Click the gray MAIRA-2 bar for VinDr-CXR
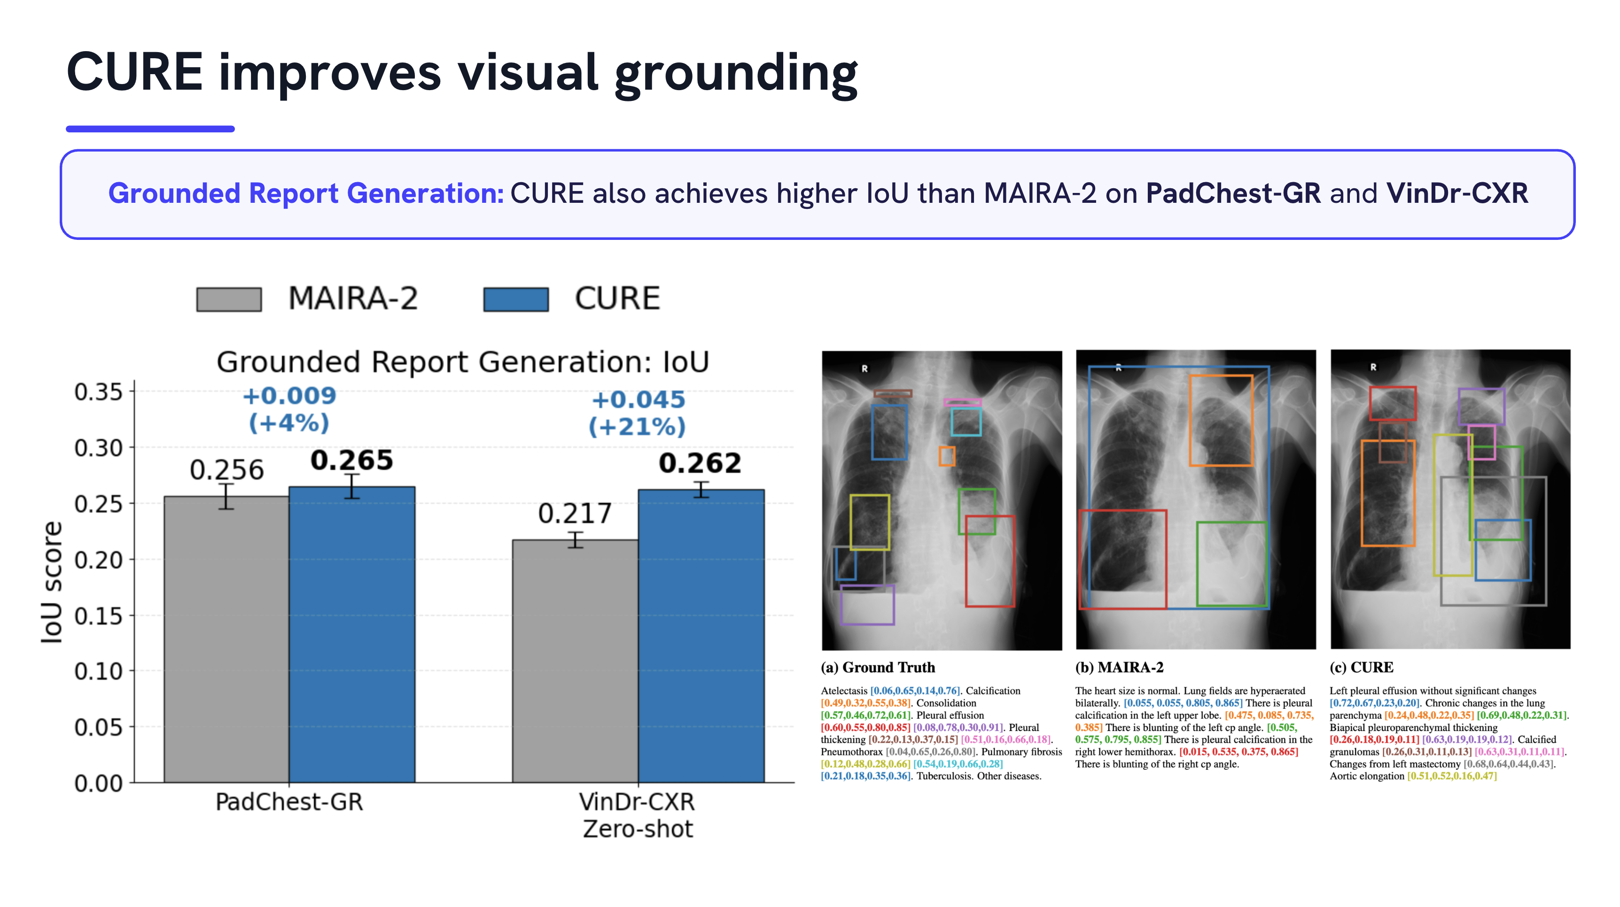This screenshot has width=1620, height=907. [x=576, y=661]
